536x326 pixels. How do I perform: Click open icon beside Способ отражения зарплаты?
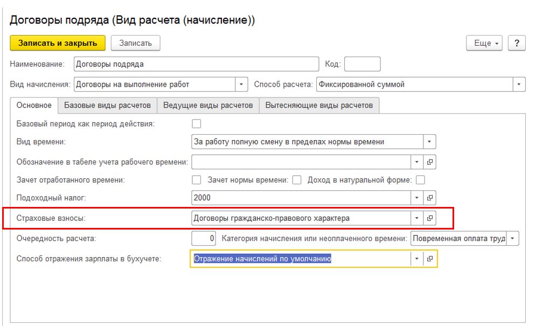tap(430, 259)
